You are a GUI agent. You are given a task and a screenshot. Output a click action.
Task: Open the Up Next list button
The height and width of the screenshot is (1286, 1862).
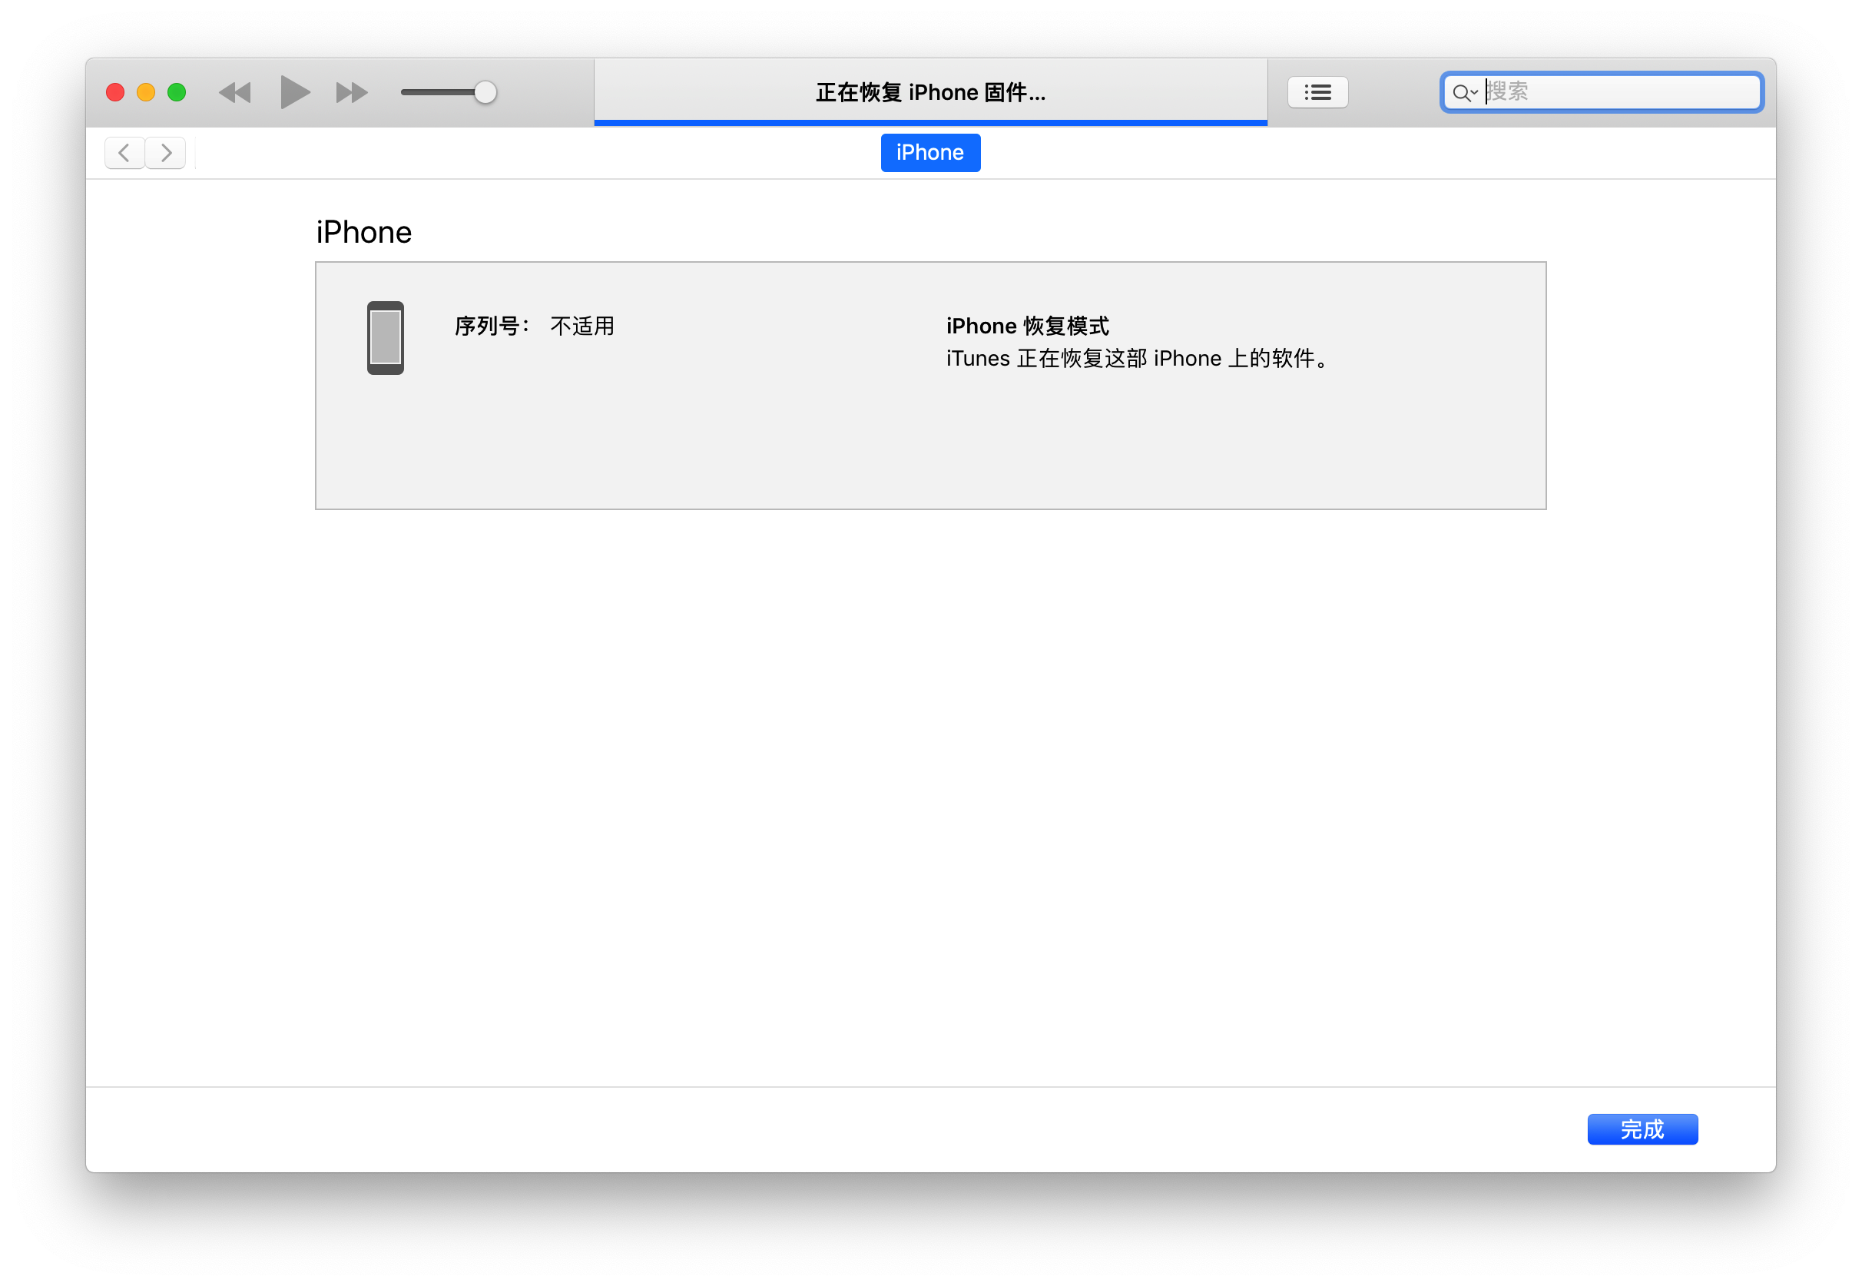pyautogui.click(x=1317, y=92)
